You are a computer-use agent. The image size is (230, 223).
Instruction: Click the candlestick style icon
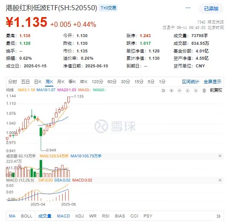point(204,90)
